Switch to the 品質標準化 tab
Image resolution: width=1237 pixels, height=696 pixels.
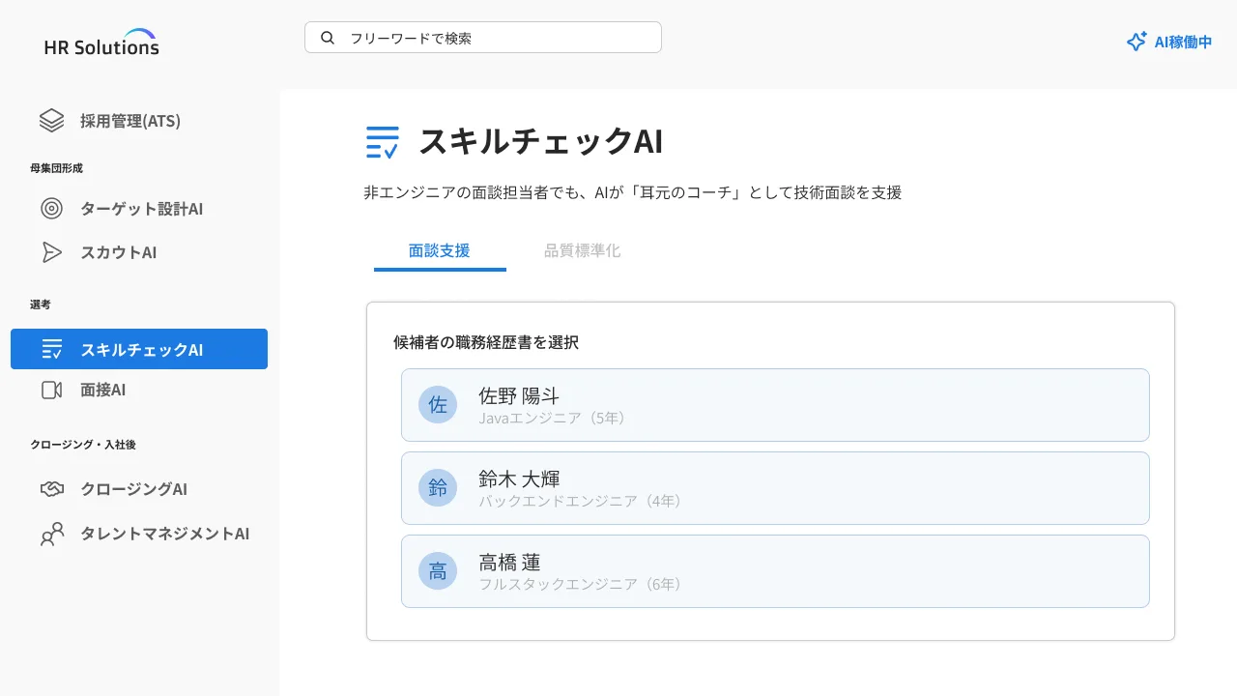pos(583,251)
